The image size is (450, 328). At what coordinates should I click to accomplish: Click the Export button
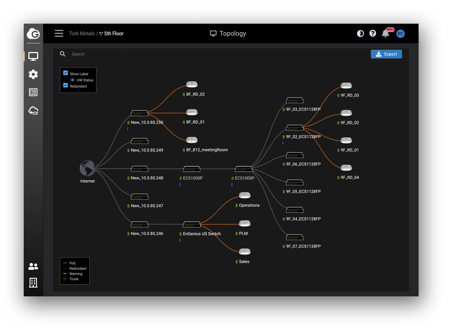point(386,54)
